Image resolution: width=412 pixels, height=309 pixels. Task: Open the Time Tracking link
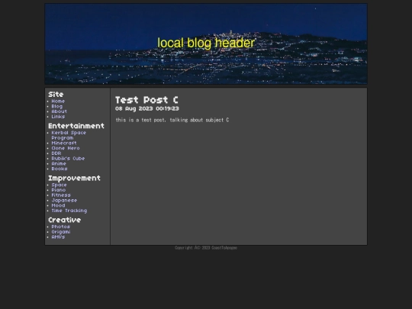(x=69, y=211)
